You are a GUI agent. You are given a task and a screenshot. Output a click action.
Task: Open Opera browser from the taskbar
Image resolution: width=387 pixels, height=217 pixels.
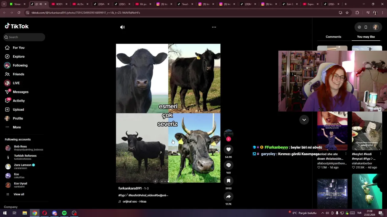click(44, 213)
